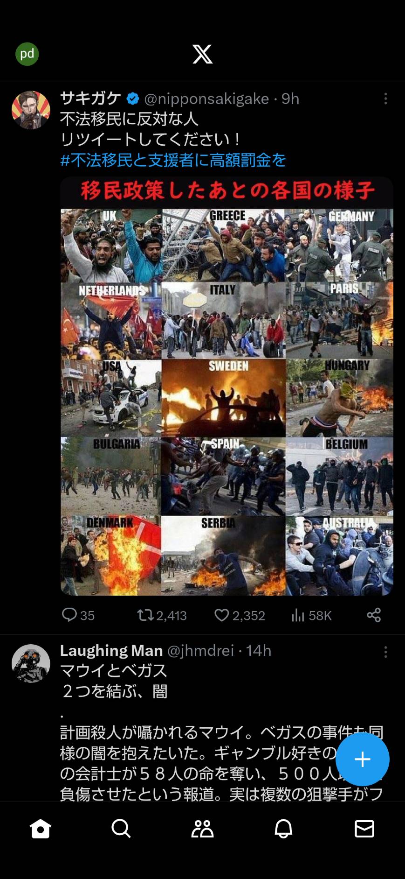Compose a new post with plus button

tap(363, 759)
